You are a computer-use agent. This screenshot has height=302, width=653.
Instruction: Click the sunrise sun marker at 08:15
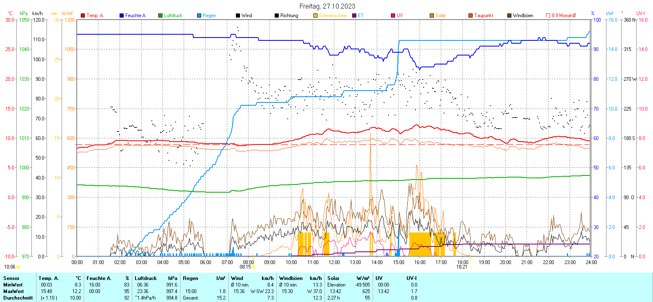(x=253, y=267)
